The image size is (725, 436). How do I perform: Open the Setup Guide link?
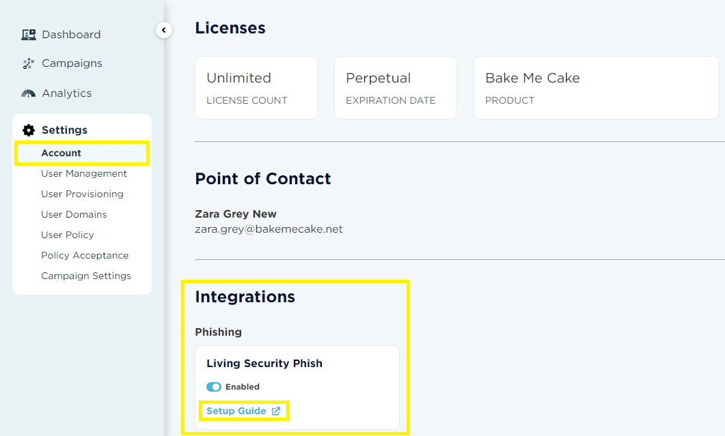[236, 411]
